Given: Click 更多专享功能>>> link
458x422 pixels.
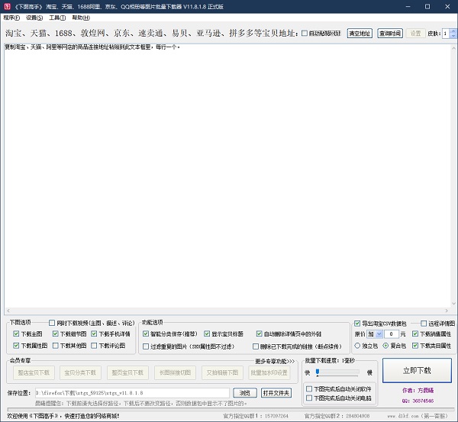Looking at the screenshot, I should coord(275,361).
